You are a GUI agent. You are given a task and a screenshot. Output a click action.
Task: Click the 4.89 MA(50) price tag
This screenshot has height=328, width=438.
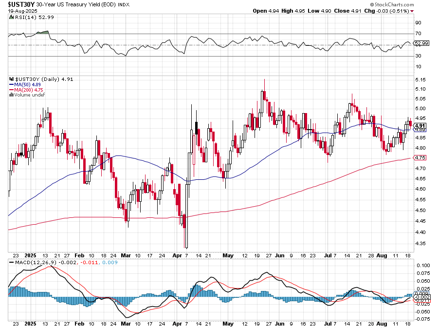pos(420,130)
